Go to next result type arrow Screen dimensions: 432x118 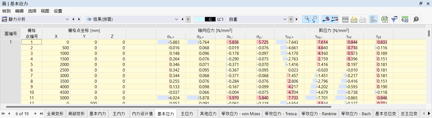tap(188, 19)
